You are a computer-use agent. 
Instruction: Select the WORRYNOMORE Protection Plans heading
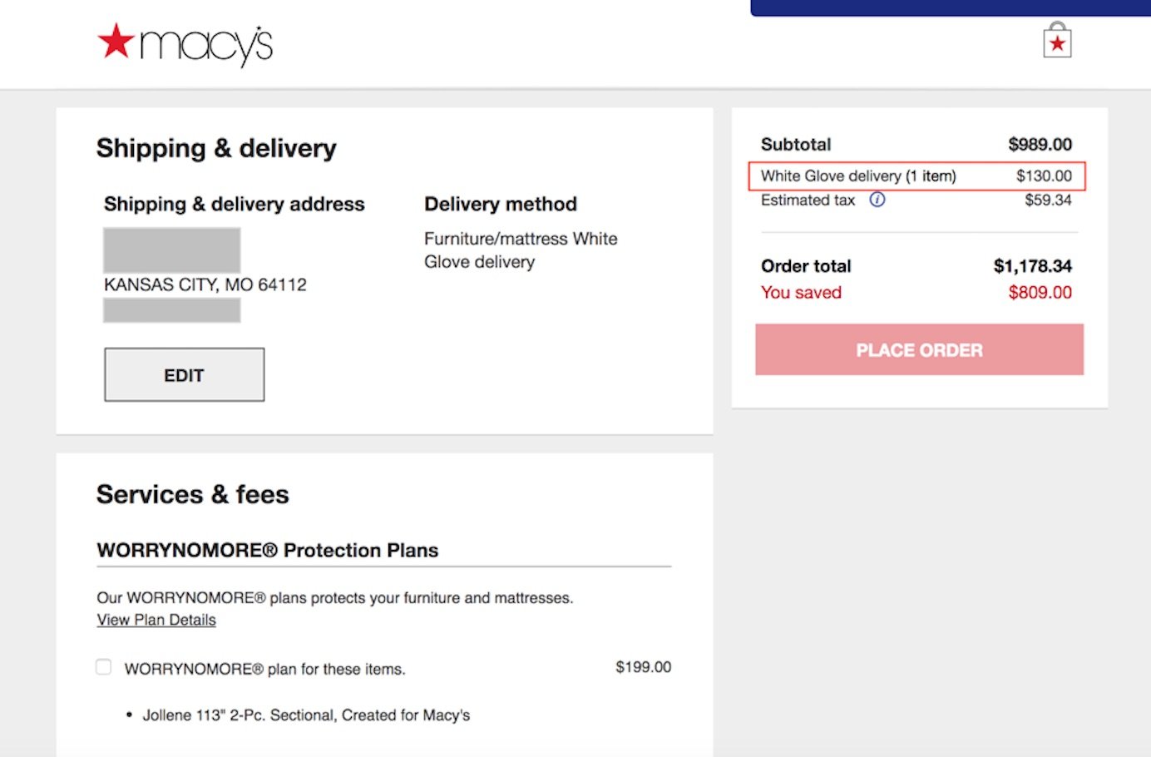tap(267, 550)
